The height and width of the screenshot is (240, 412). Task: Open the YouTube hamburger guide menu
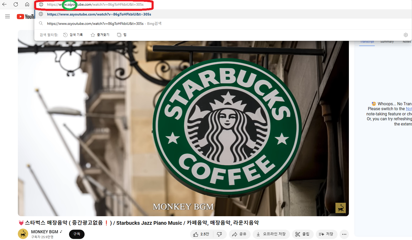pos(8,17)
